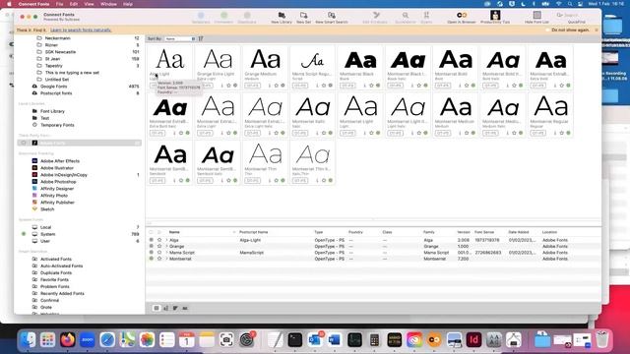Tick the Do not show again checkbox
630x354 pixels.
click(x=547, y=30)
